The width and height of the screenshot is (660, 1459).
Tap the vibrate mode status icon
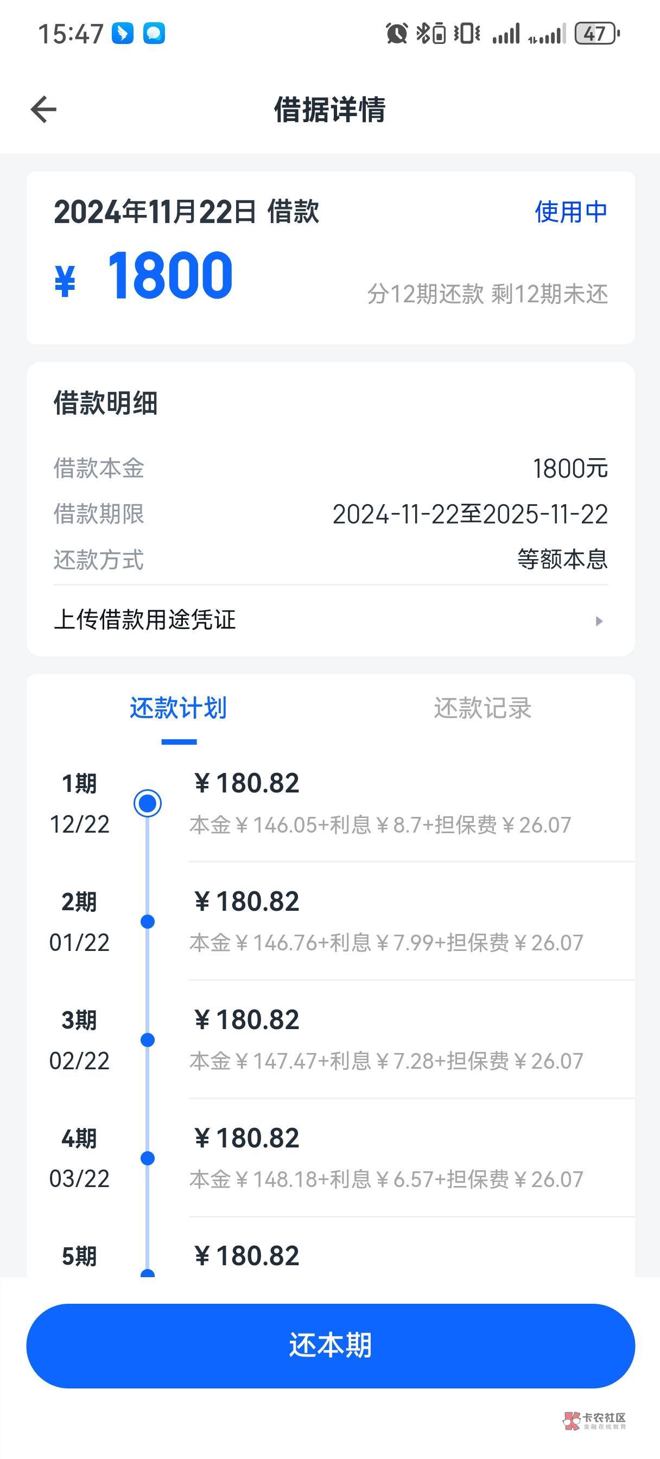pyautogui.click(x=467, y=34)
